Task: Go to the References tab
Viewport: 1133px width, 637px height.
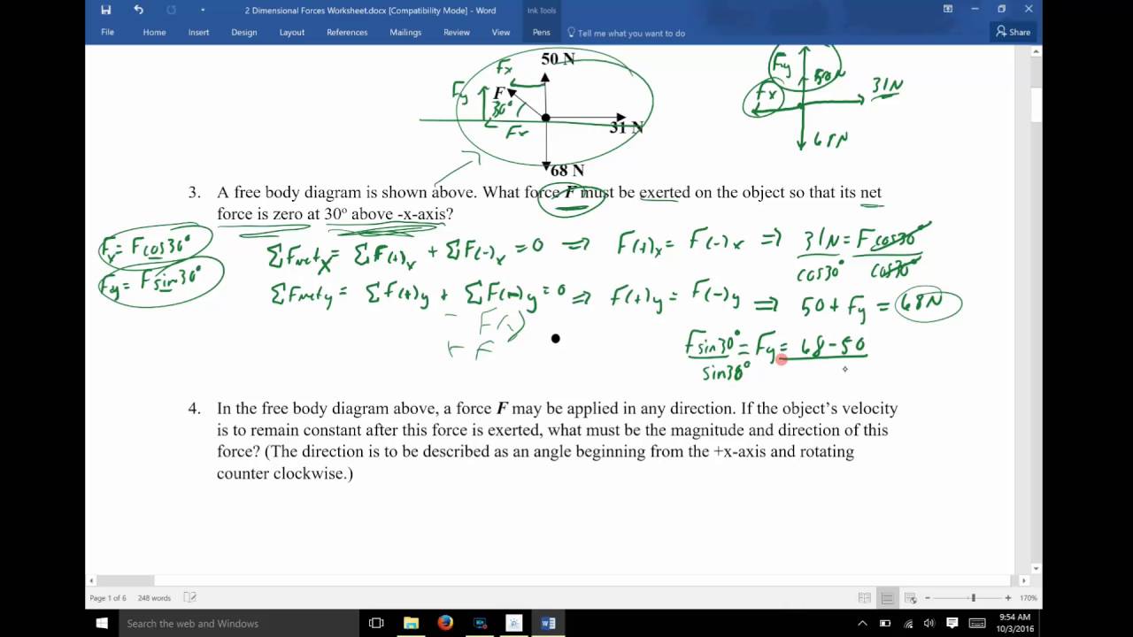Action: [347, 33]
